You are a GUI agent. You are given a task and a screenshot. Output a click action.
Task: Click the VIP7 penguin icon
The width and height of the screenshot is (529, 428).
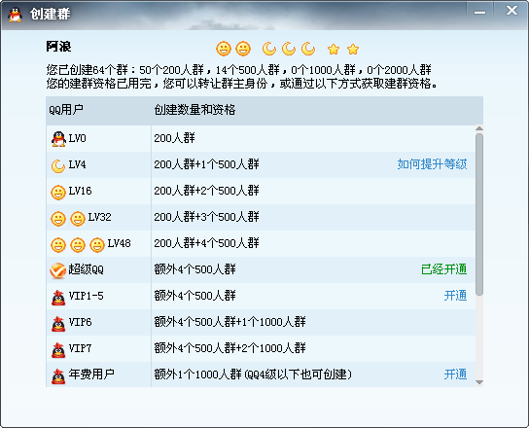58,349
